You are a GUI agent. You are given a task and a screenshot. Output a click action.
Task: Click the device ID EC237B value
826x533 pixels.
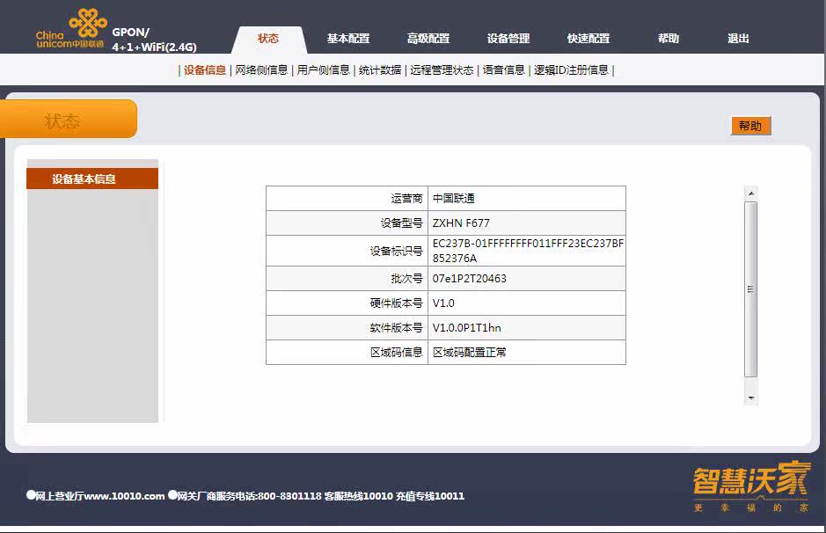point(527,251)
